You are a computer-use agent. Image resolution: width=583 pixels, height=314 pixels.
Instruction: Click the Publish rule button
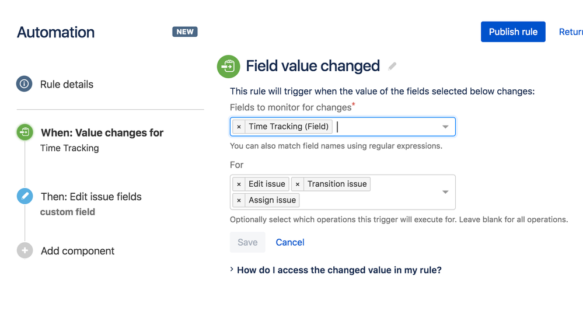513,32
